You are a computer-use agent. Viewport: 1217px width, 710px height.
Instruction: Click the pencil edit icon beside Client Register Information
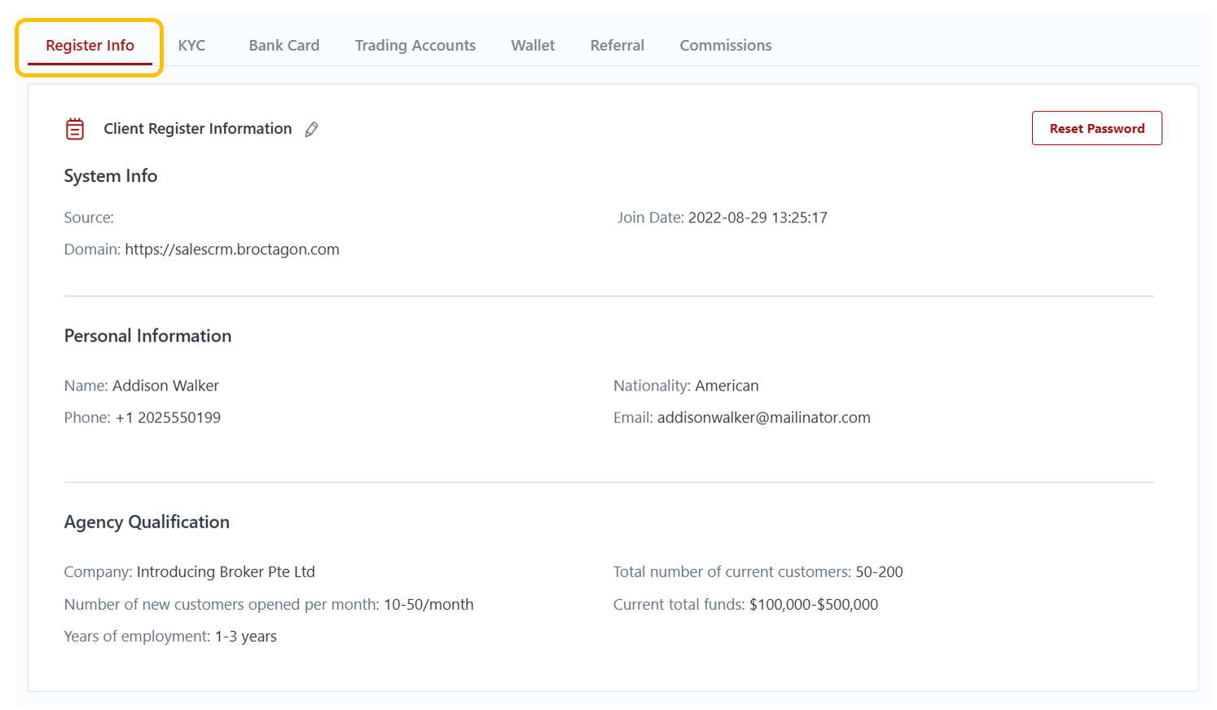(311, 130)
